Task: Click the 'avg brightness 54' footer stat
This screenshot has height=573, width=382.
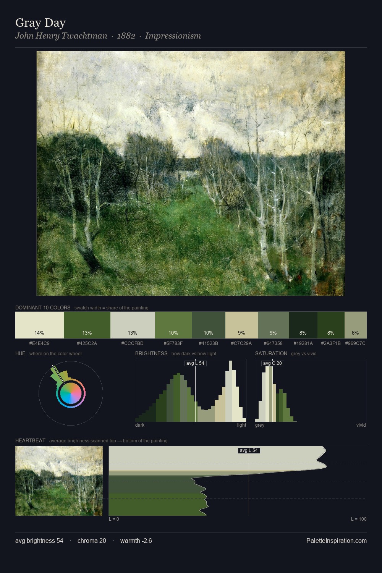Action: click(x=39, y=541)
